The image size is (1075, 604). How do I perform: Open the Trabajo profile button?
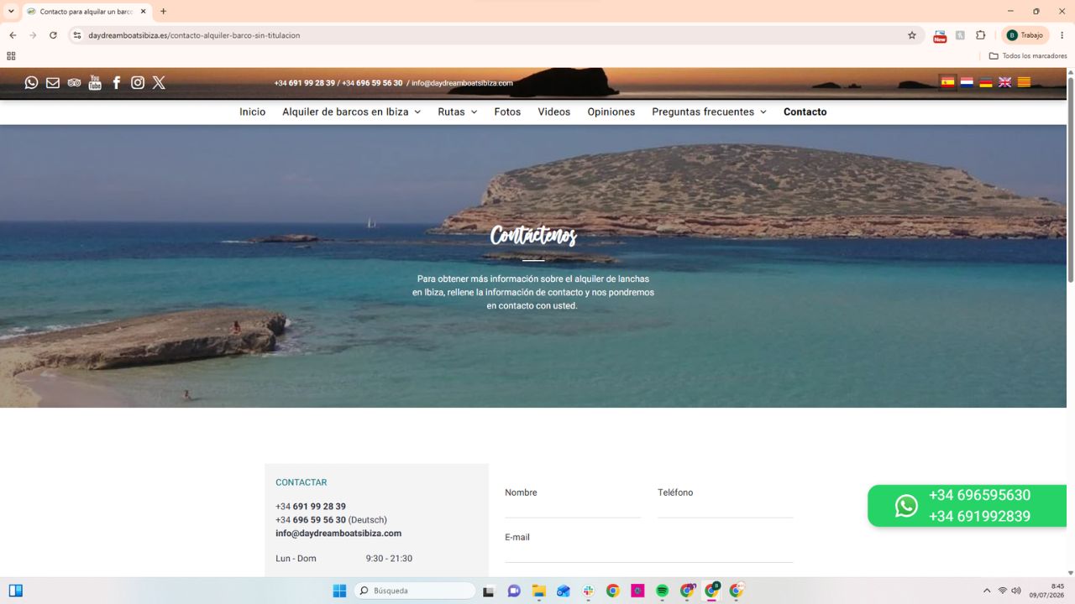pyautogui.click(x=1025, y=35)
